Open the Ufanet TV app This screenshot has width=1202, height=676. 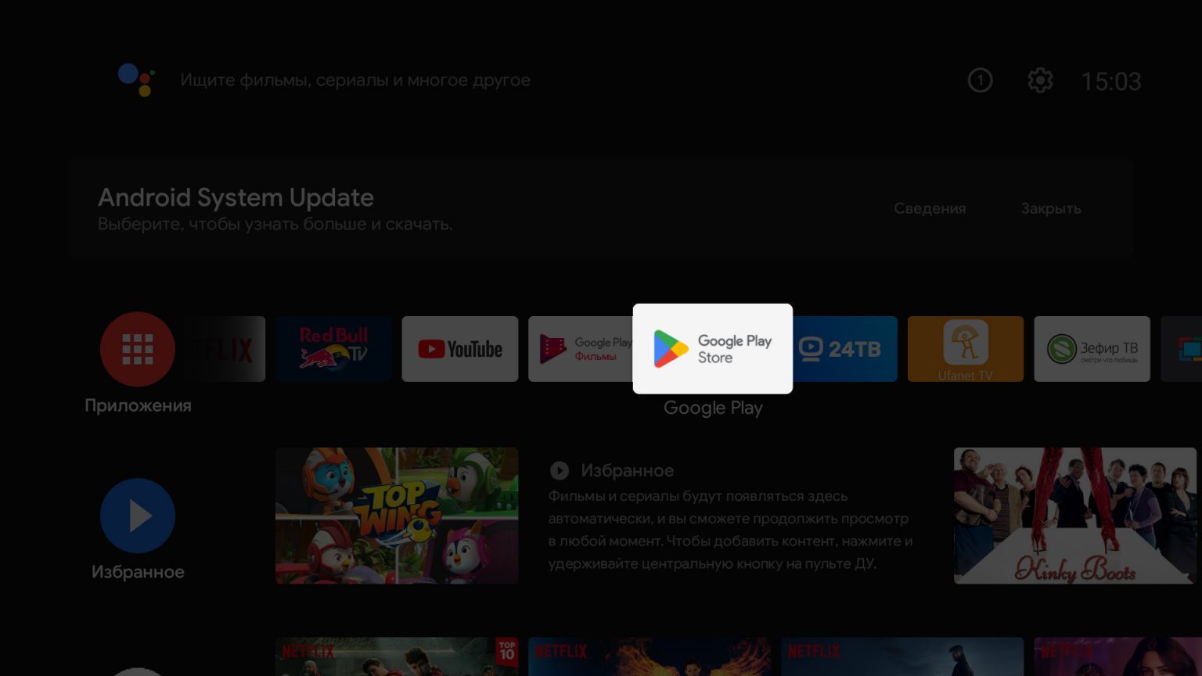point(965,349)
